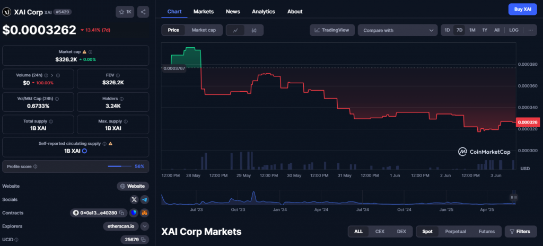The width and height of the screenshot is (543, 246).
Task: Select Price chart toggle
Action: point(173,30)
